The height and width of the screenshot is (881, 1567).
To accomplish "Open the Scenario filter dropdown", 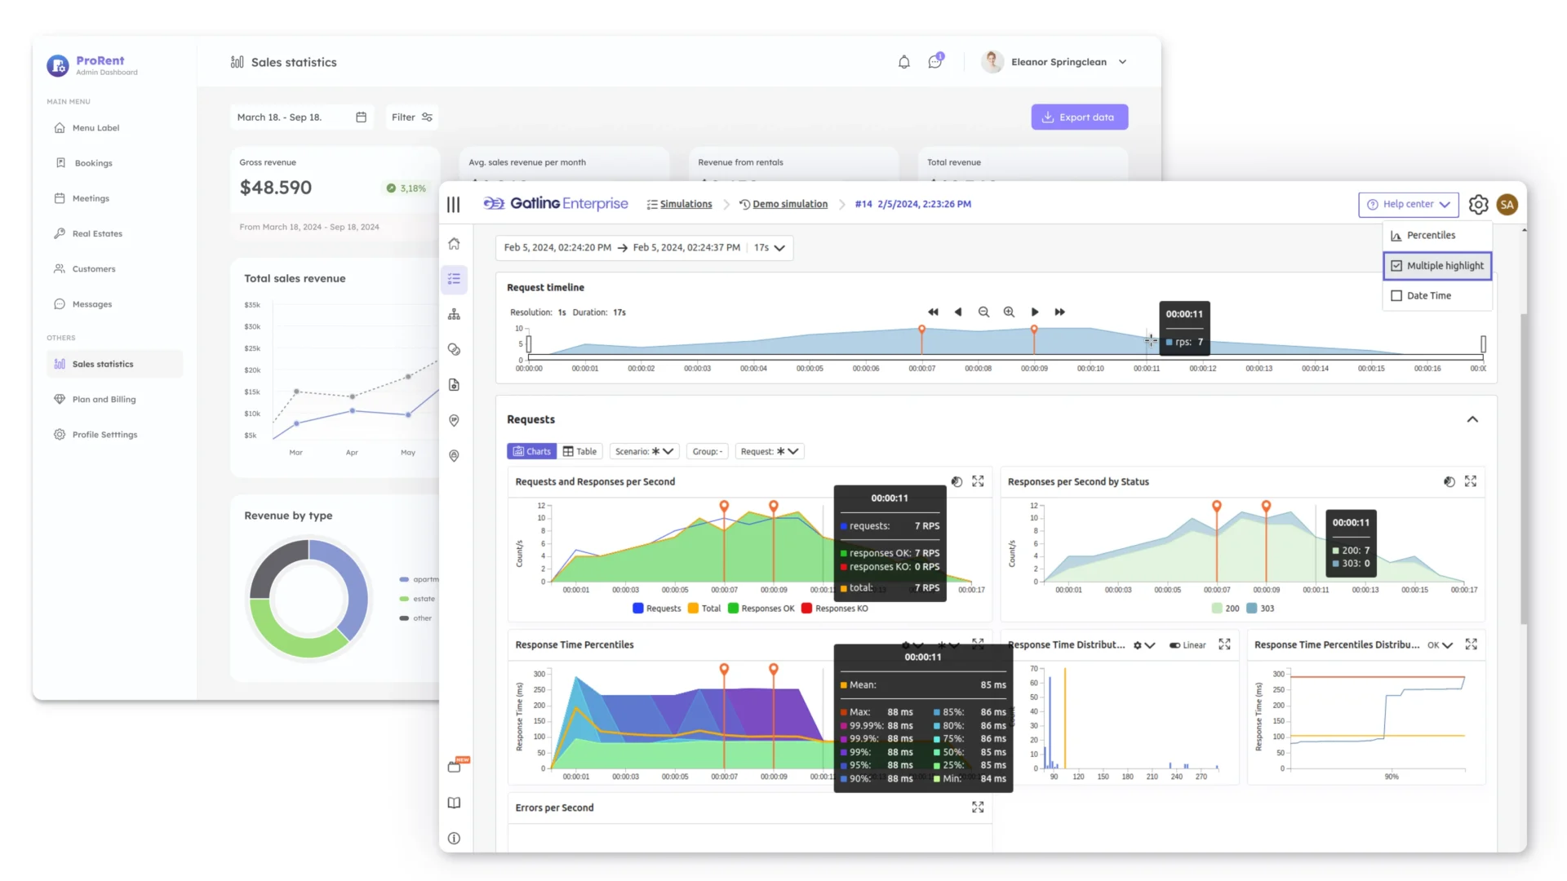I will (644, 451).
